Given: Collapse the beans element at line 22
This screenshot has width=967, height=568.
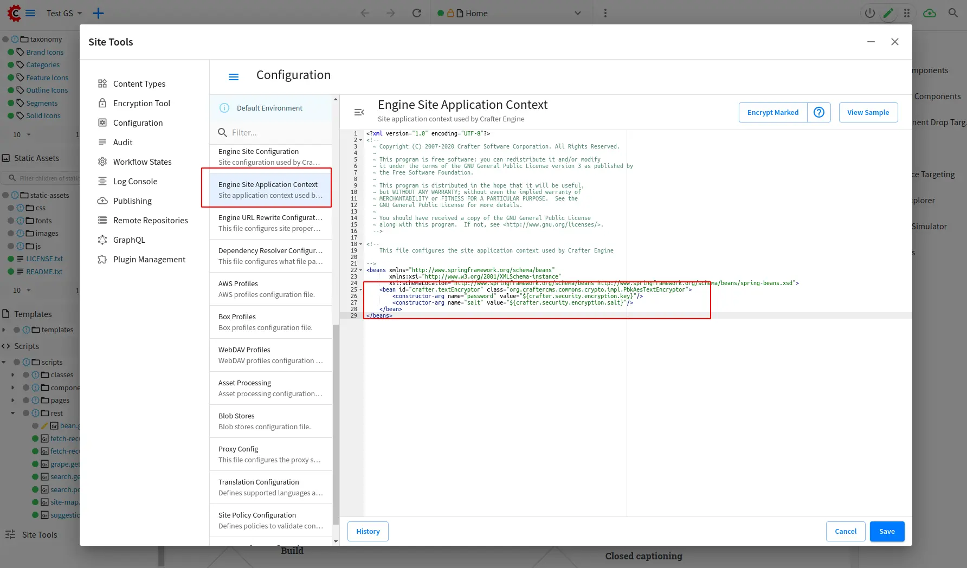Looking at the screenshot, I should click(361, 270).
